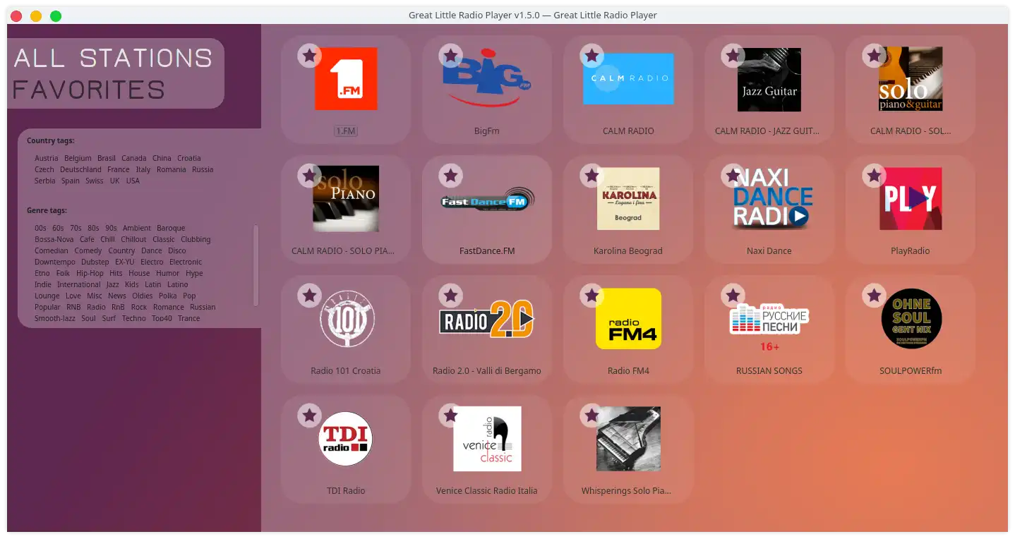The height and width of the screenshot is (539, 1015).
Task: Toggle the star on SOULPOWERfm
Action: 874,295
